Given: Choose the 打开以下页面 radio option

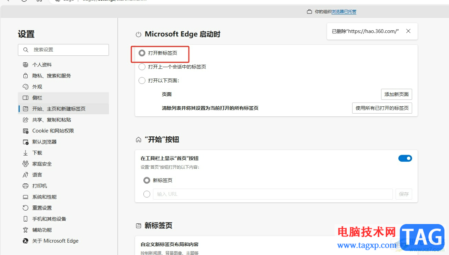Looking at the screenshot, I should 142,81.
